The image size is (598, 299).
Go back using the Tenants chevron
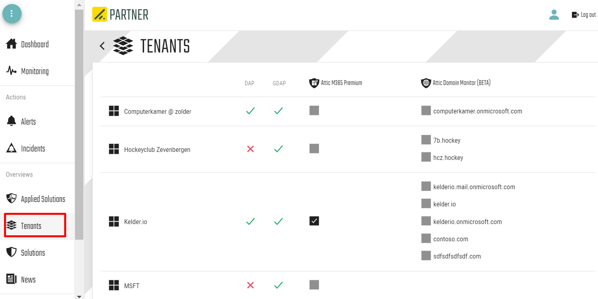(102, 46)
